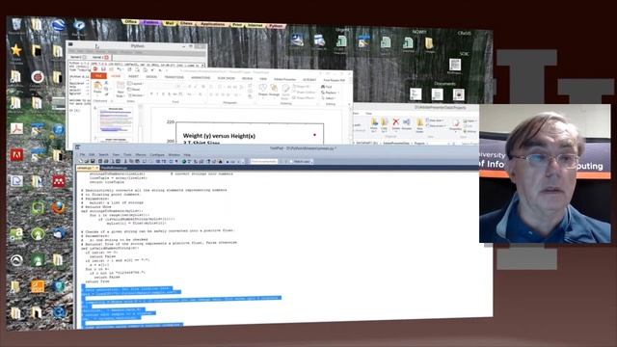Click the Copy to icon in Explorer

pos(385,125)
